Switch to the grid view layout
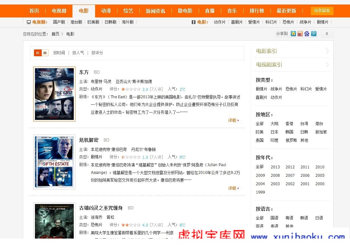This screenshot has width=350, height=246. click(45, 53)
